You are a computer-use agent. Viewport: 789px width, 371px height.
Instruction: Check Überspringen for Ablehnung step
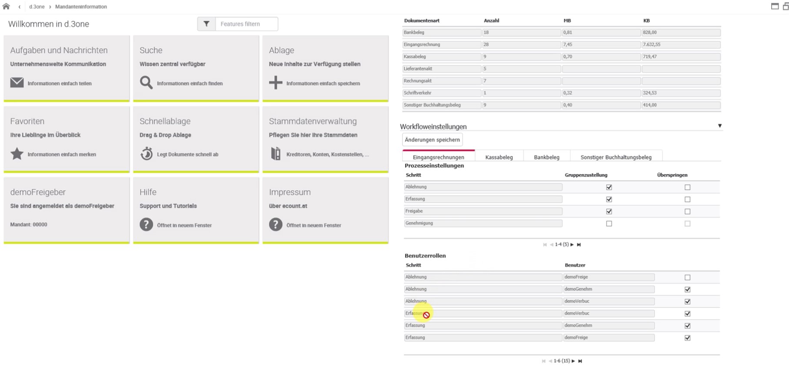[687, 187]
